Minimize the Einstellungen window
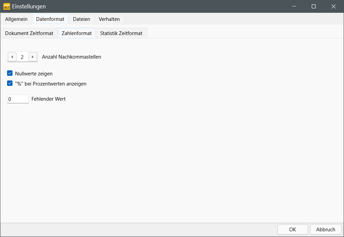Viewport: 344px width, 237px height. [x=294, y=6]
